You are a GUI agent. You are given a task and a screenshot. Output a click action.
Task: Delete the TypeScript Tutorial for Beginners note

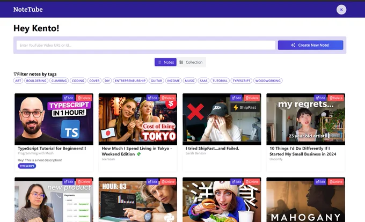pyautogui.click(x=84, y=98)
